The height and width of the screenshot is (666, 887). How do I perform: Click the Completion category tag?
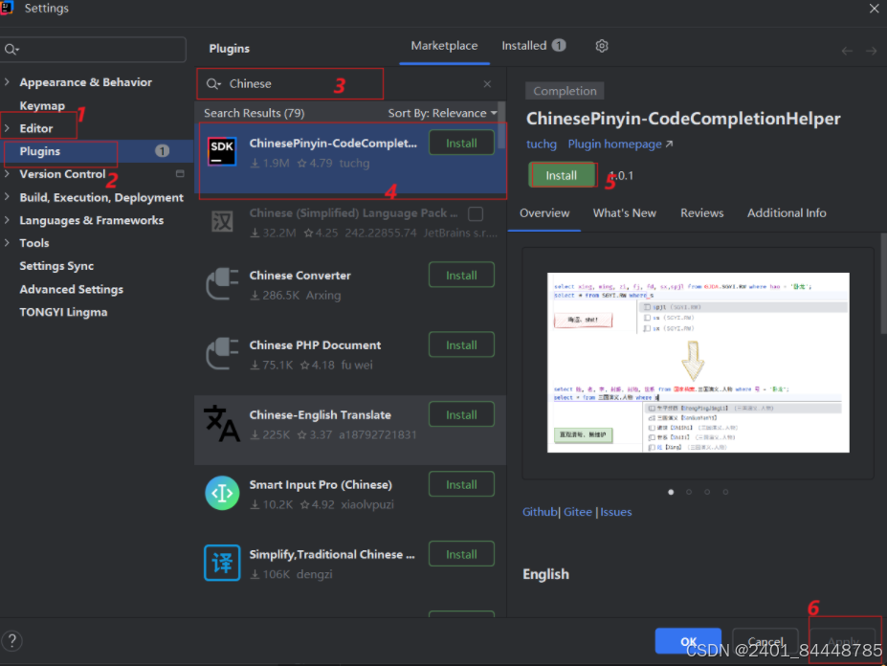point(565,91)
